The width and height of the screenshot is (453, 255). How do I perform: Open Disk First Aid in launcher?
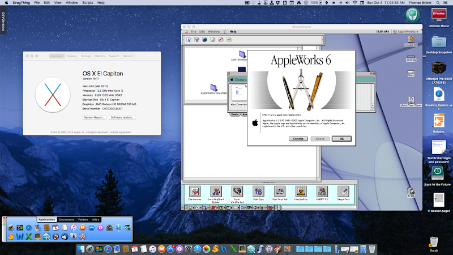pyautogui.click(x=279, y=192)
